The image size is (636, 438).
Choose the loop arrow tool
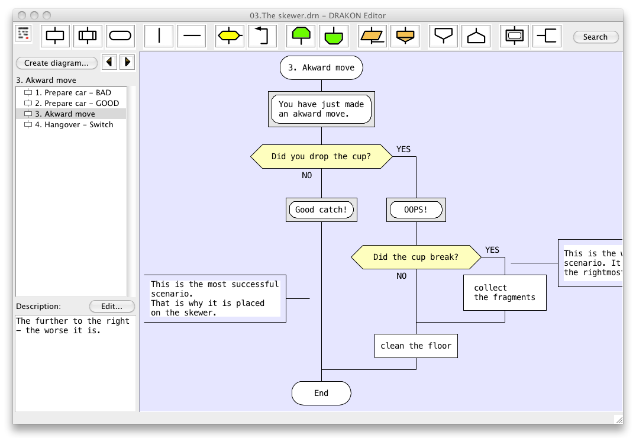point(262,37)
